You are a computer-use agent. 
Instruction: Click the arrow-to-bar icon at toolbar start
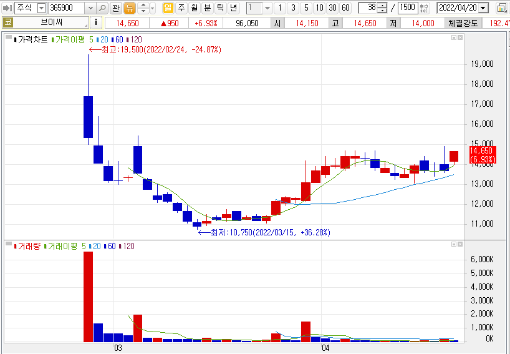click(6, 7)
